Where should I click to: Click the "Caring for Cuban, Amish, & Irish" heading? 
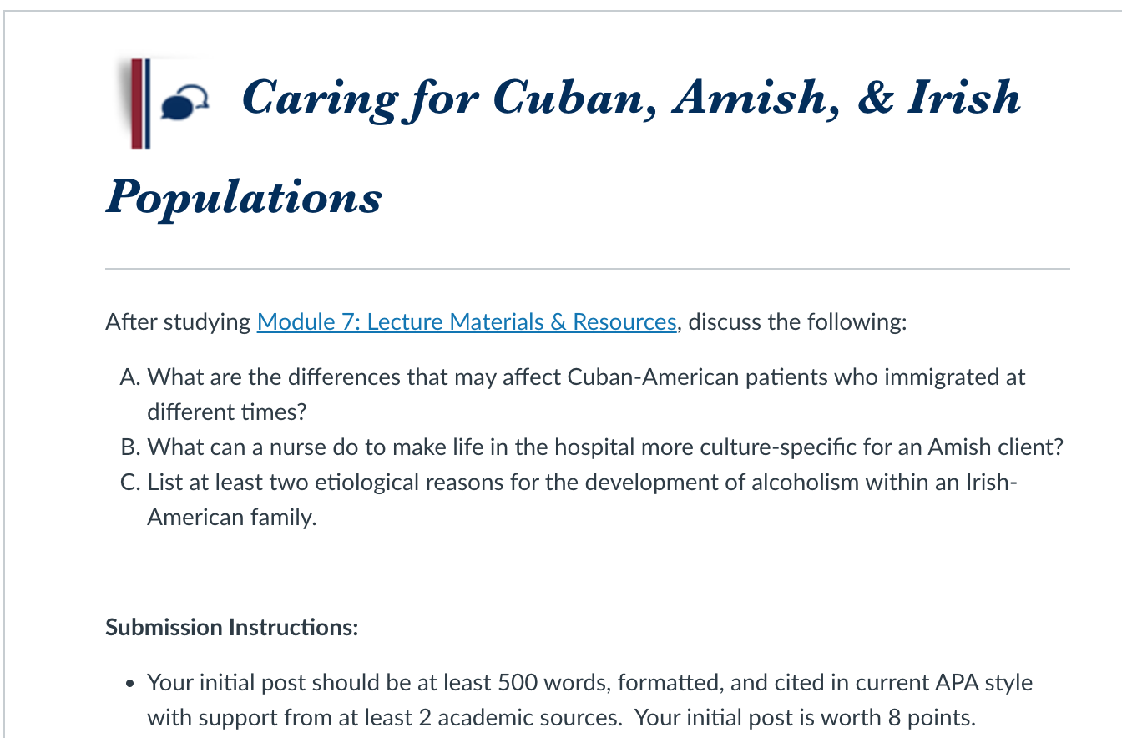point(631,98)
